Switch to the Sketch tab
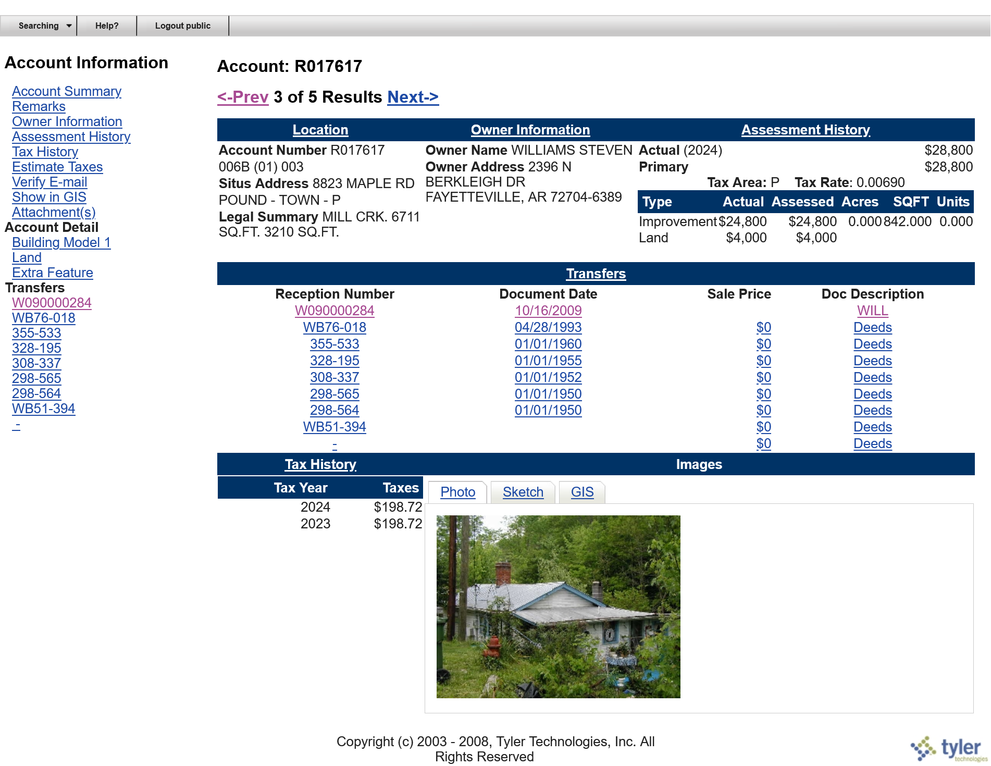The width and height of the screenshot is (991, 766). pyautogui.click(x=523, y=492)
